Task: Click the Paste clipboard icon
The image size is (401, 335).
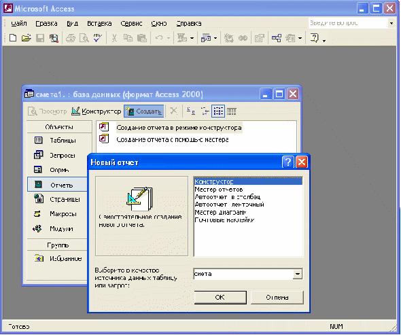Action: [x=141, y=38]
